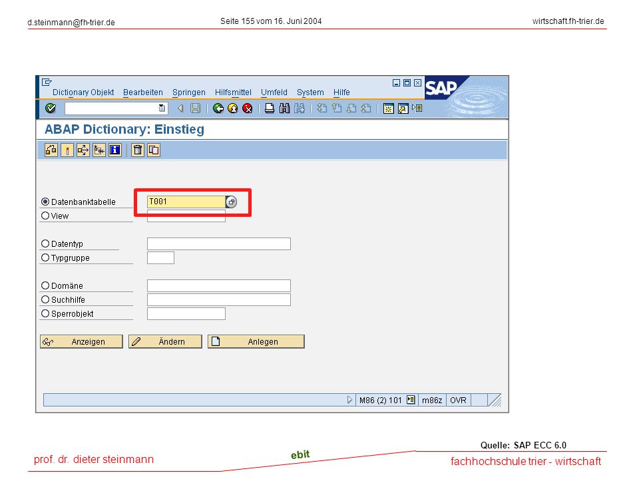
Task: Click the window resize grip in status bar
Action: (x=495, y=400)
